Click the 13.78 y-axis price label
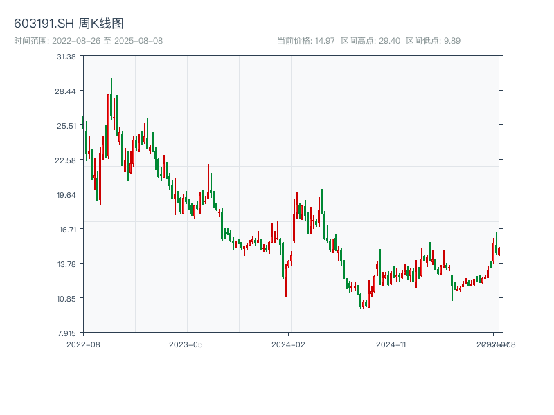This screenshot has width=554, height=415. [66, 264]
